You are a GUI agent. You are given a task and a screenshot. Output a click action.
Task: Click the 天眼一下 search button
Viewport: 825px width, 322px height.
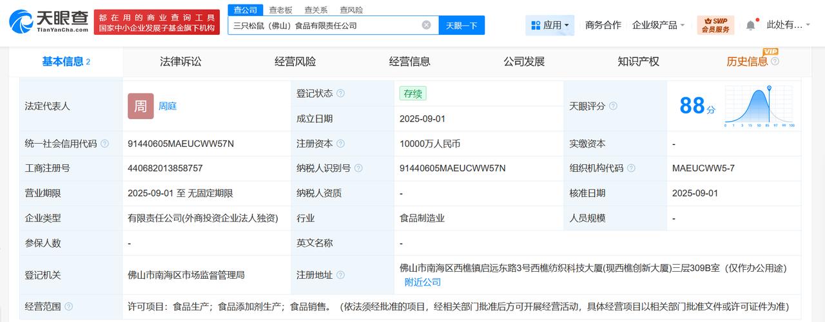click(x=461, y=25)
